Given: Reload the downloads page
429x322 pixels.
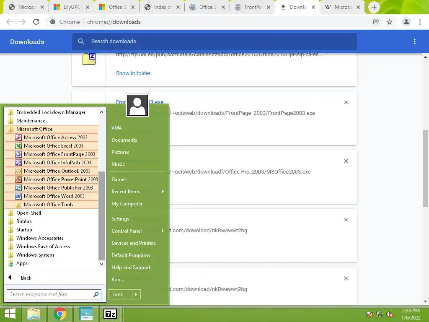Looking at the screenshot, I should pos(36,22).
